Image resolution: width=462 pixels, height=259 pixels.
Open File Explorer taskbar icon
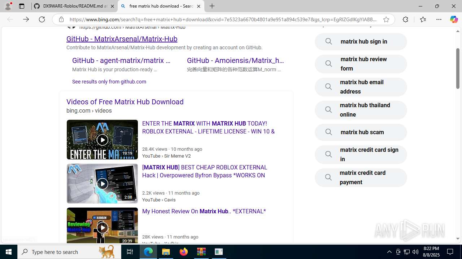(166, 252)
